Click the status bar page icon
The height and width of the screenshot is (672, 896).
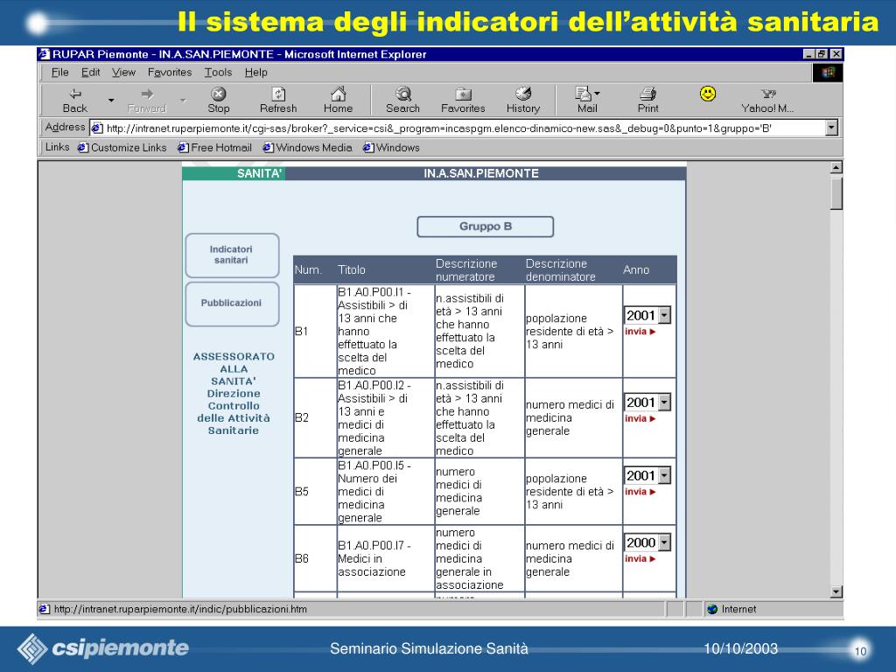click(44, 609)
